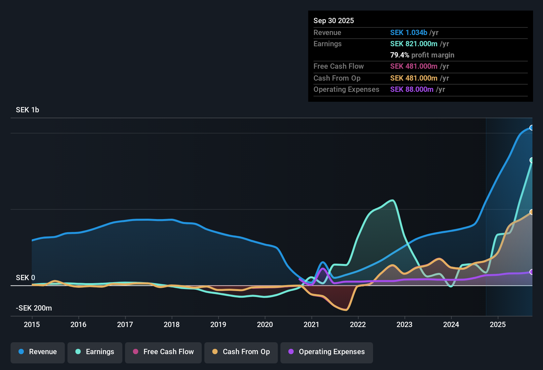543x370 pixels.
Task: Click the Operating Expenses endpoint marker
Action: [x=531, y=272]
